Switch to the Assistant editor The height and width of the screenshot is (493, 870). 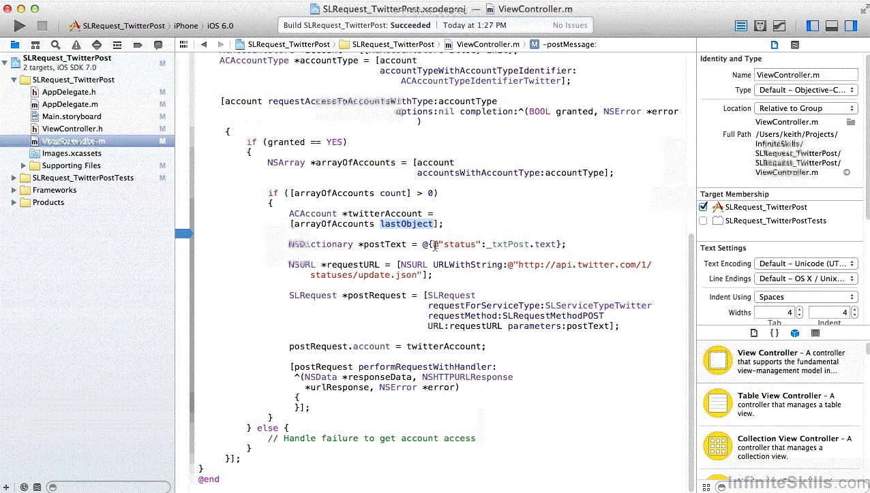tap(760, 26)
